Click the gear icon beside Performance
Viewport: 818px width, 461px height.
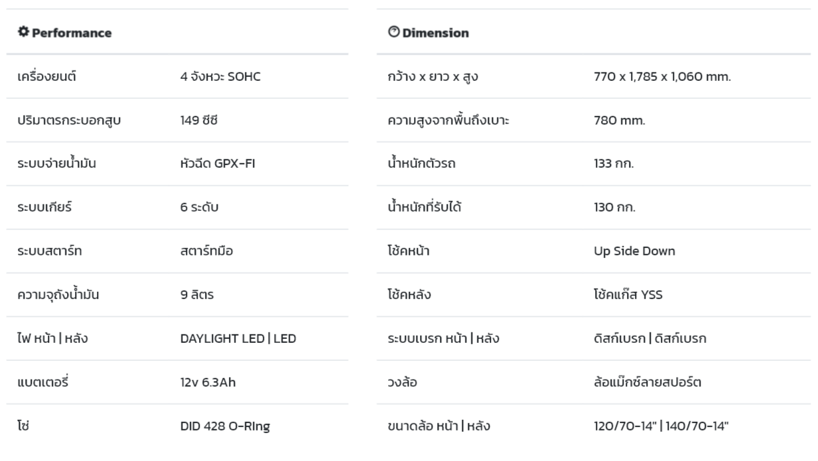pyautogui.click(x=23, y=32)
